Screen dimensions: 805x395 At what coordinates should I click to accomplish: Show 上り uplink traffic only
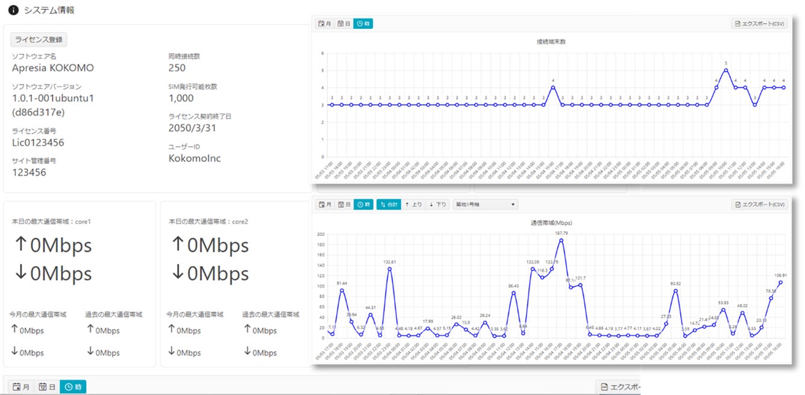(x=413, y=205)
